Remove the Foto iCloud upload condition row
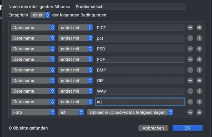This screenshot has height=137, width=212. pos(190,113)
